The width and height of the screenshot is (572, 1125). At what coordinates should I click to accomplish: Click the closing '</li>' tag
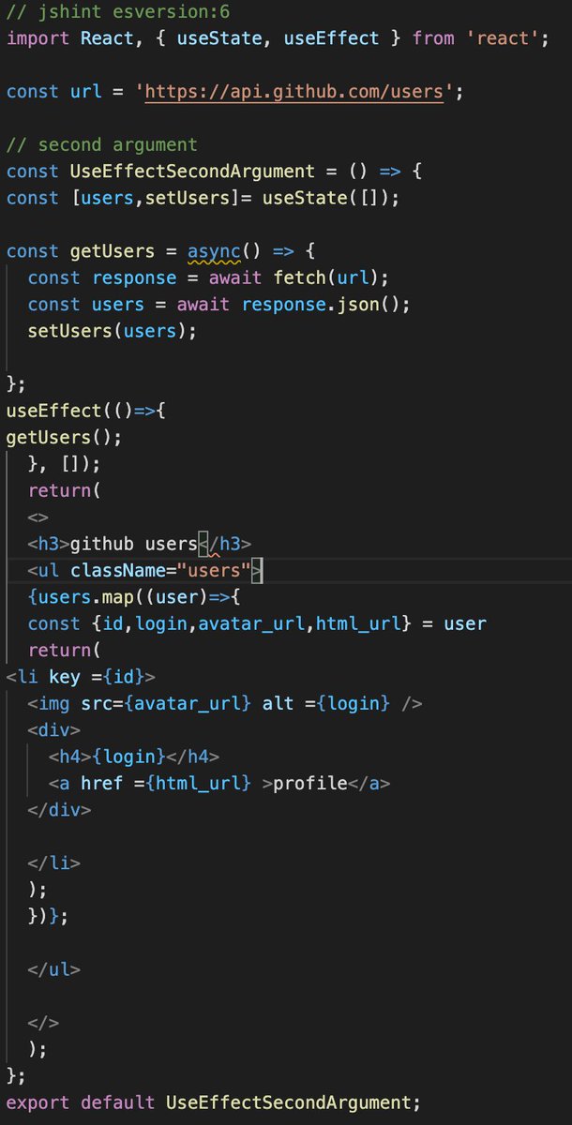tap(54, 862)
